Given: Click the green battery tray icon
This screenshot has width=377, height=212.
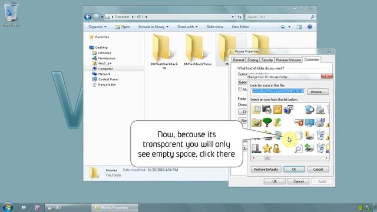Looking at the screenshot, I should point(361,208).
